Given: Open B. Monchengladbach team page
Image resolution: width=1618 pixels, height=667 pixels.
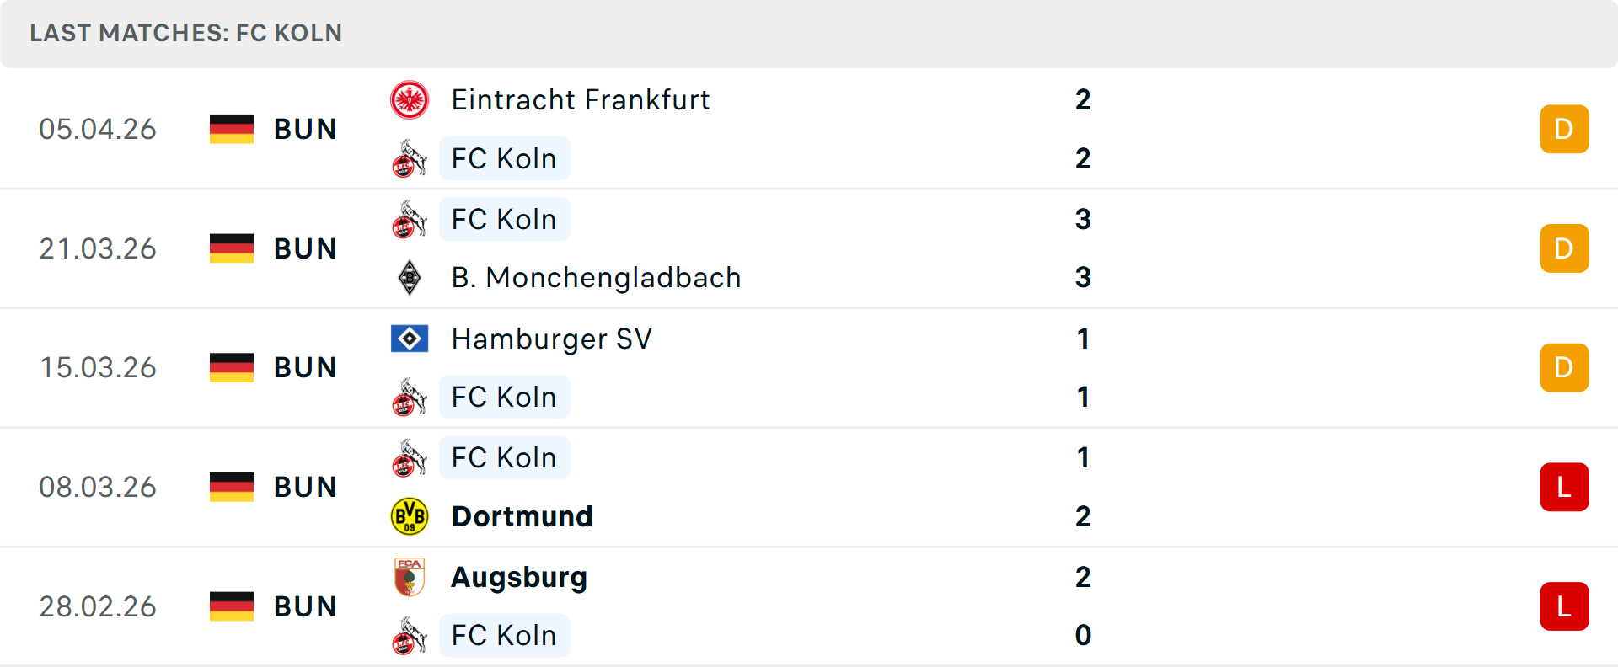Looking at the screenshot, I should click(x=596, y=277).
